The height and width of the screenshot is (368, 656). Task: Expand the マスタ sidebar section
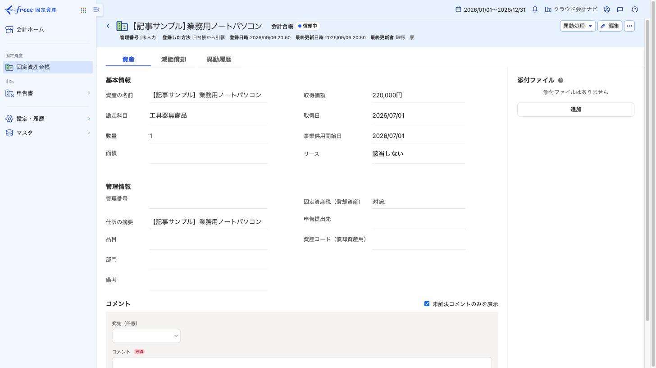pyautogui.click(x=48, y=133)
